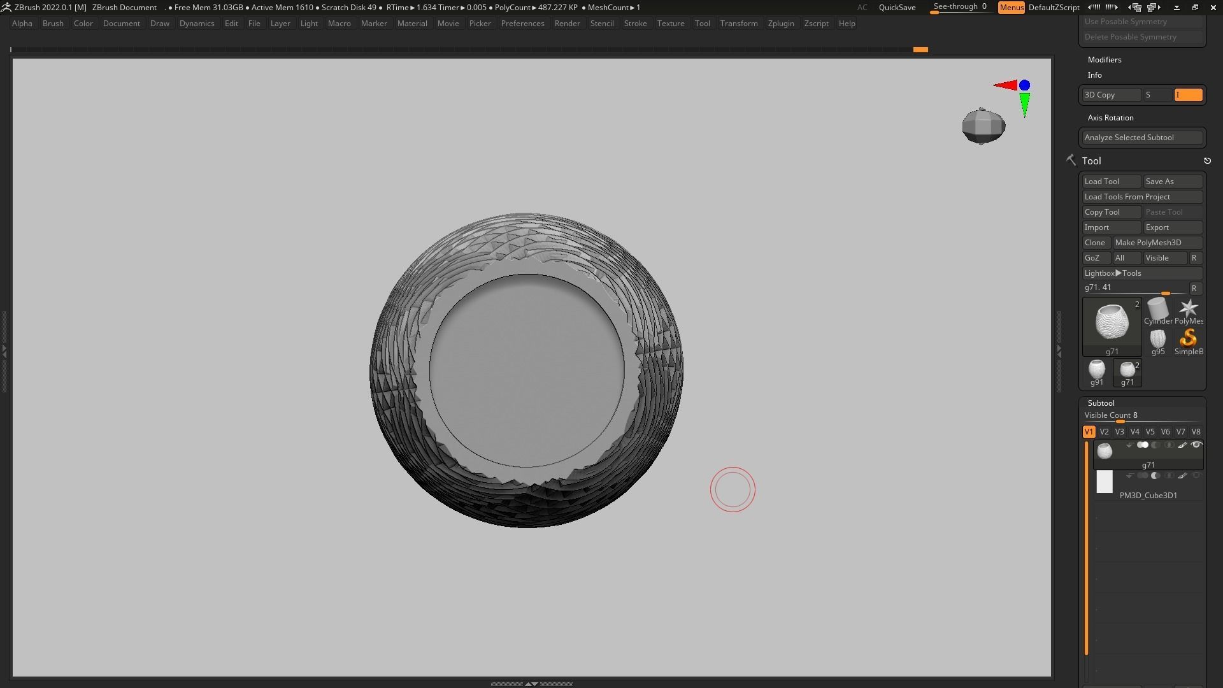Click the Analyze Selected Subtool button
This screenshot has width=1223, height=688.
click(x=1141, y=138)
